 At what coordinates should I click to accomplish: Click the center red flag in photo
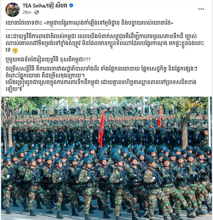[101, 128]
